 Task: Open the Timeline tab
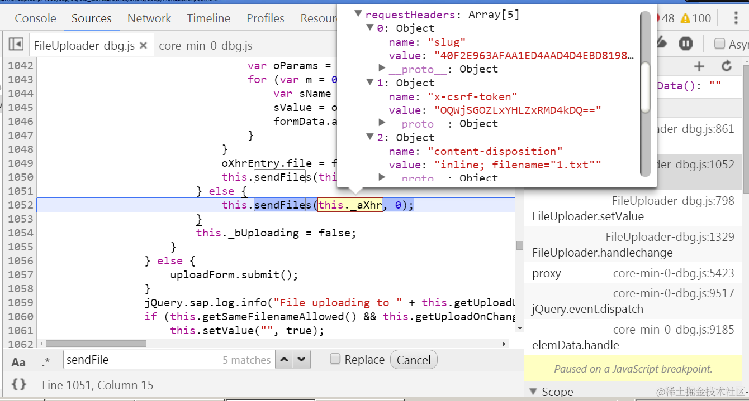coord(208,18)
